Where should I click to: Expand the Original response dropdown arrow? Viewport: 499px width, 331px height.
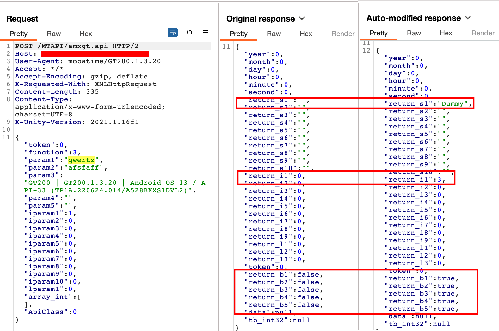302,18
